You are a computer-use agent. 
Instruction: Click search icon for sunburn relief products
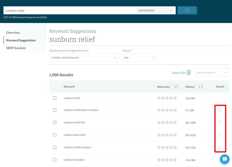pyautogui.click(x=220, y=147)
